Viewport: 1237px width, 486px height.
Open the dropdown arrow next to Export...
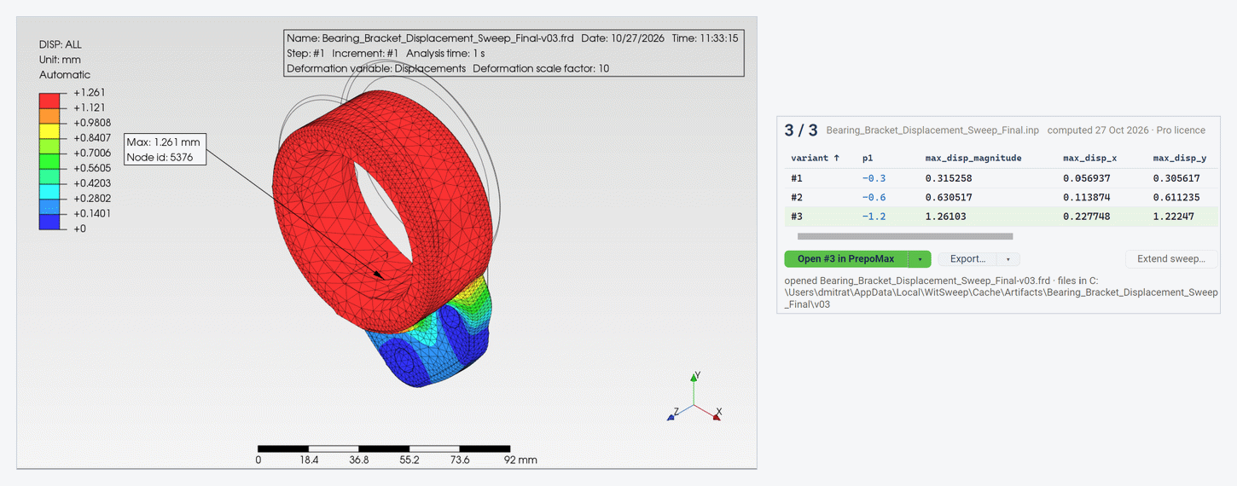coord(1009,258)
